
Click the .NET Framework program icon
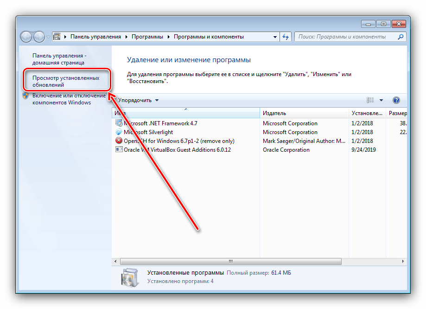click(119, 123)
